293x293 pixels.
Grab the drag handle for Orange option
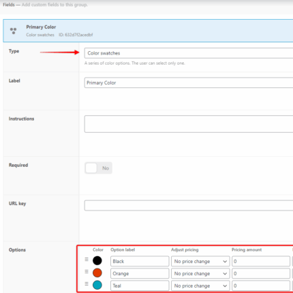[x=87, y=271]
